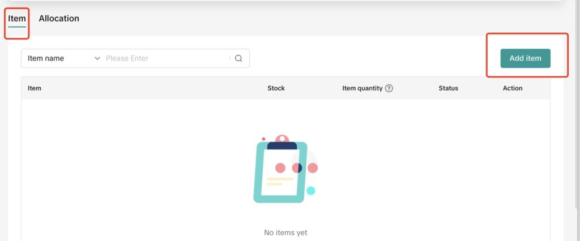Select the Item tab

pyautogui.click(x=17, y=19)
